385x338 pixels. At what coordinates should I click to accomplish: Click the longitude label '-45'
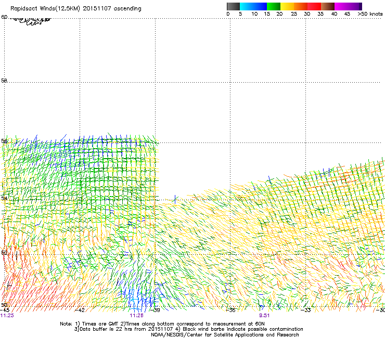click(5, 310)
